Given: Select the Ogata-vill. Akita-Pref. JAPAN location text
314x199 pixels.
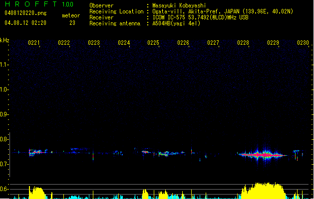Looking at the screenshot, I should click(x=223, y=11).
